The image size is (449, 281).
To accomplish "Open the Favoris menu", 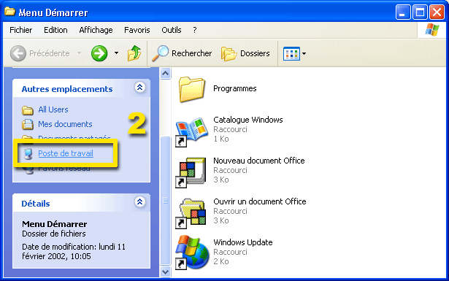I will click(x=137, y=30).
